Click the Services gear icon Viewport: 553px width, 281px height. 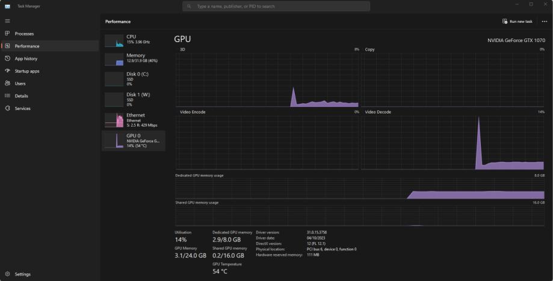[7, 108]
